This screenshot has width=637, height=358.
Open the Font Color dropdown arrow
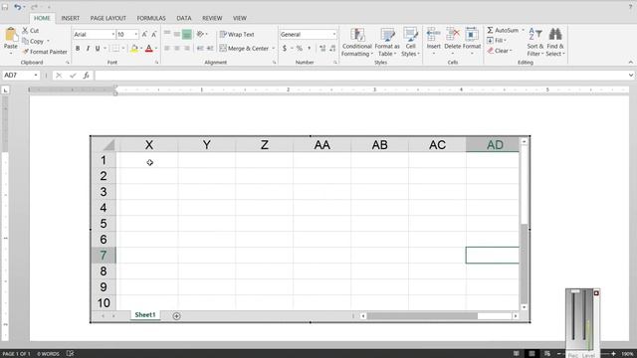point(156,49)
